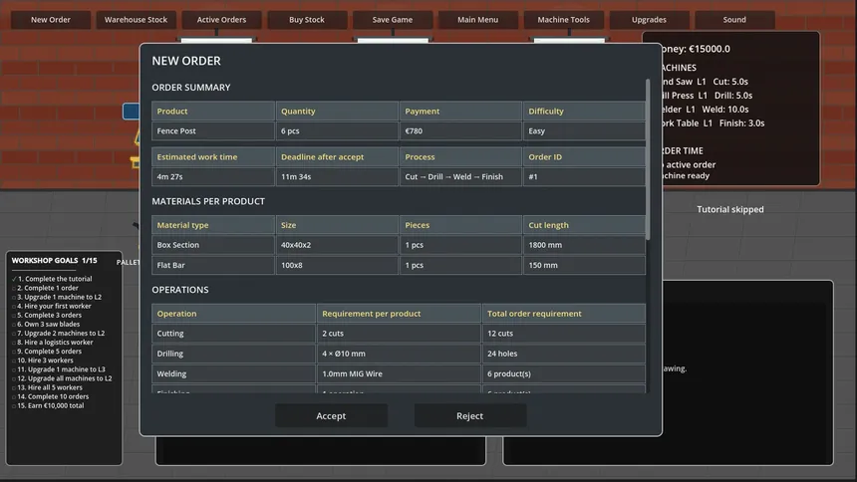Click the Easy difficulty cell

584,131
